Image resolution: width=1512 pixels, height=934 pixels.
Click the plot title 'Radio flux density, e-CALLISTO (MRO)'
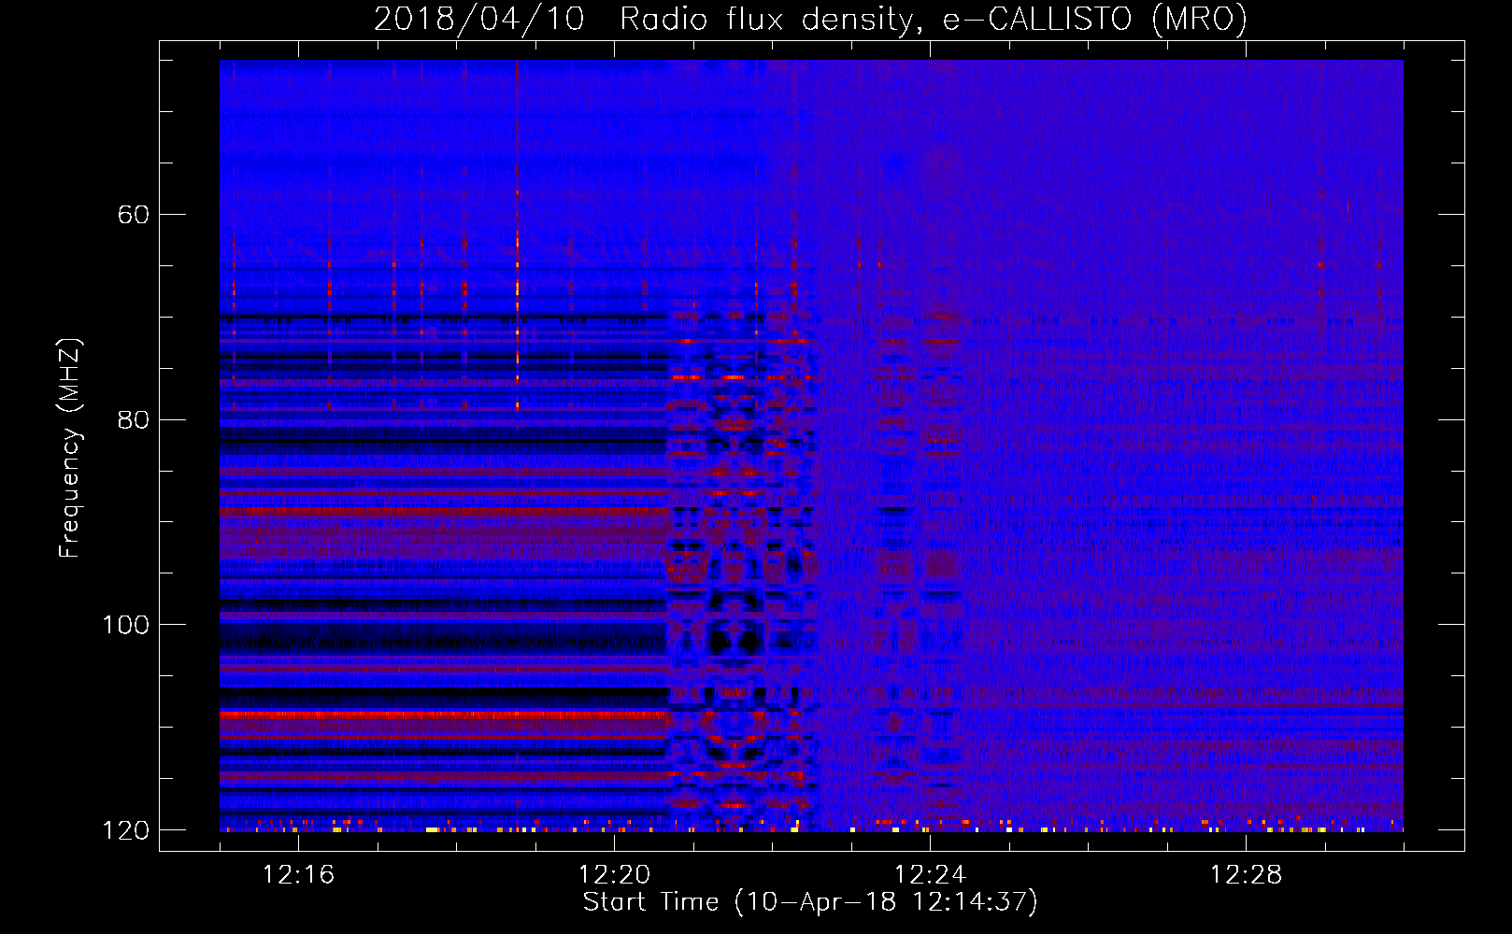pos(934,19)
